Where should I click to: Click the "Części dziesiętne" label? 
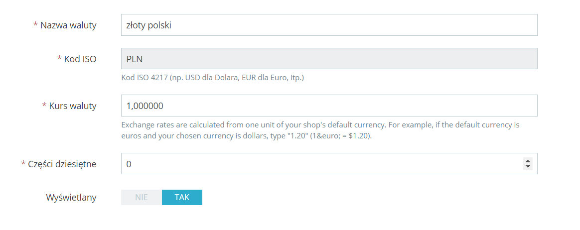pos(62,164)
